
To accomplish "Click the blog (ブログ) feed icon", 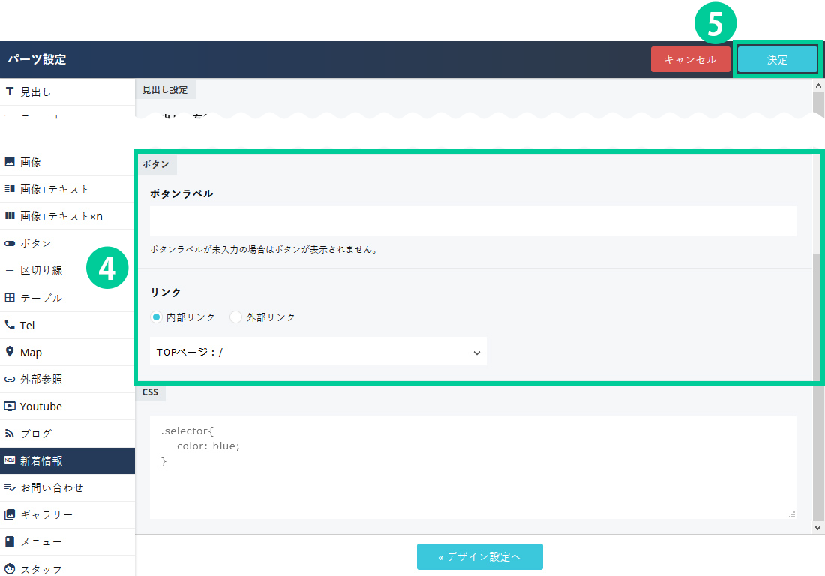I will [x=10, y=433].
